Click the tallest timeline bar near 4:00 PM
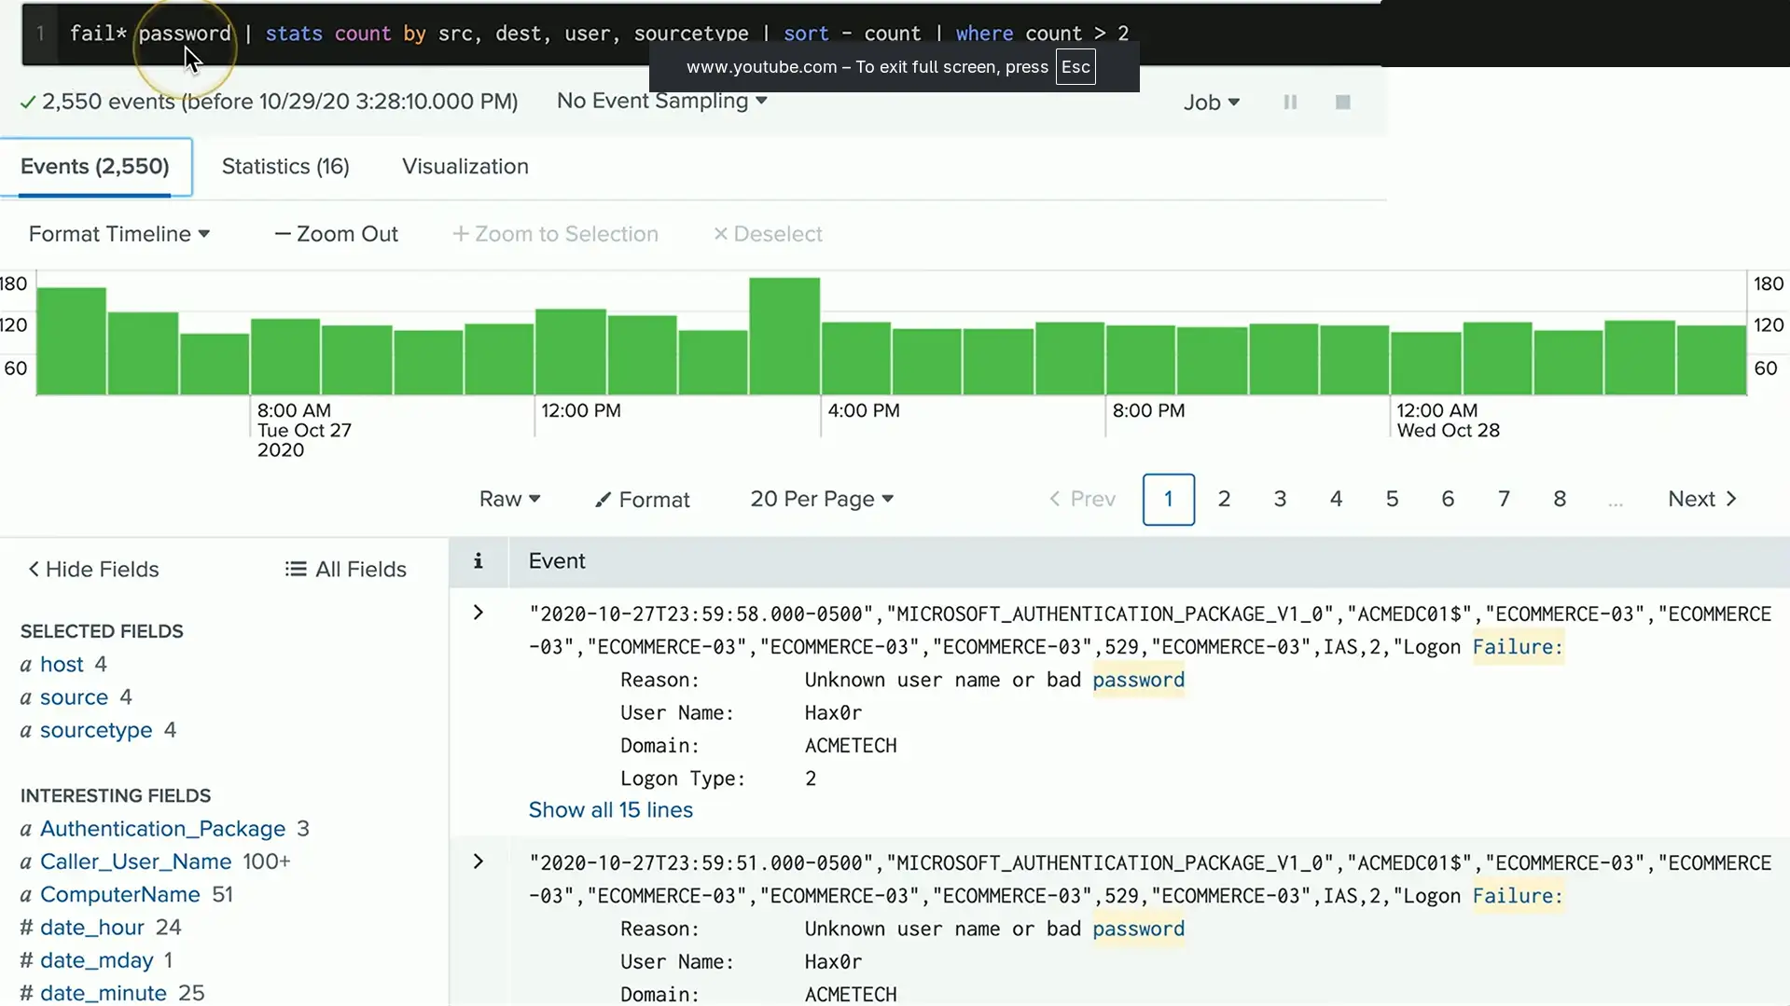Viewport: 1790px width, 1006px height. coord(784,336)
